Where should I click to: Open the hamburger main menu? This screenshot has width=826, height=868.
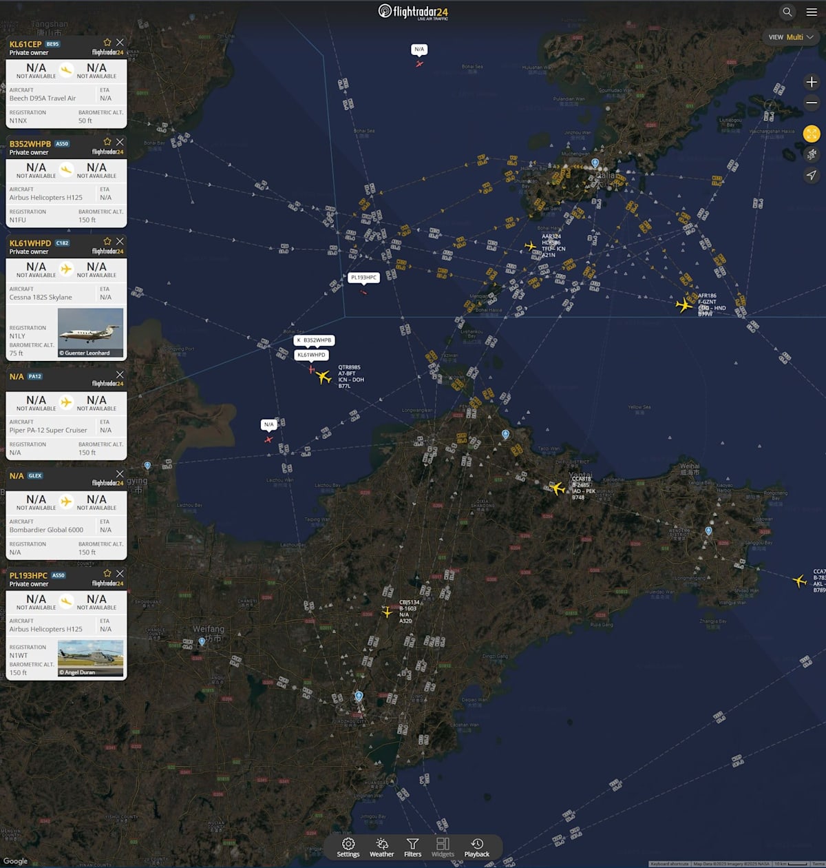[x=812, y=12]
